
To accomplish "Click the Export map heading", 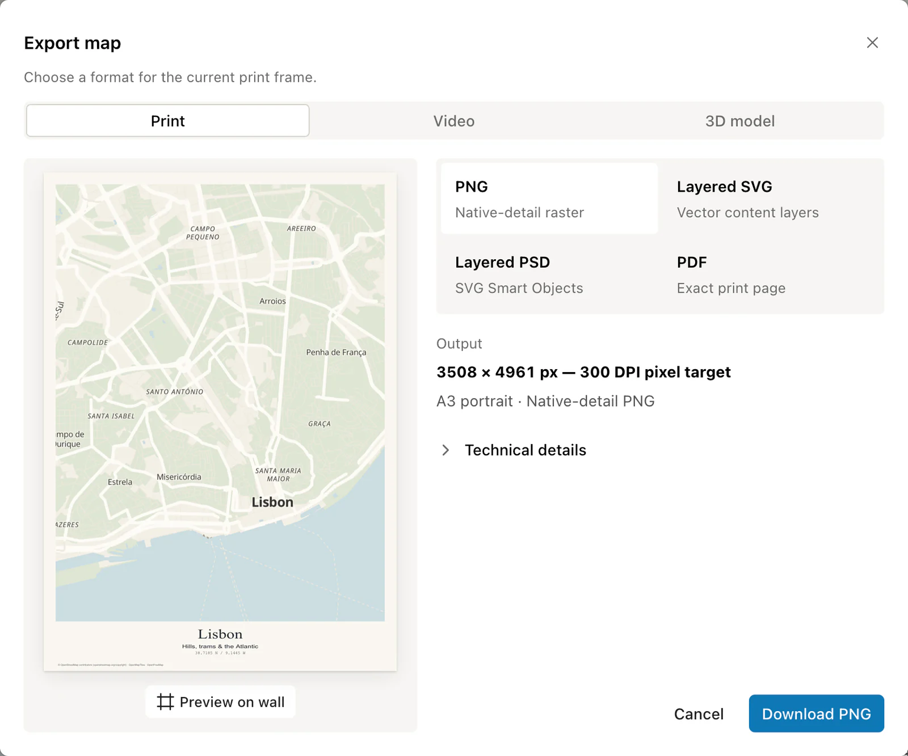I will point(73,43).
